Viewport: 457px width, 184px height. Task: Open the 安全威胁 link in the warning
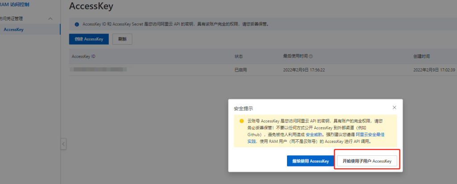pyautogui.click(x=314, y=135)
